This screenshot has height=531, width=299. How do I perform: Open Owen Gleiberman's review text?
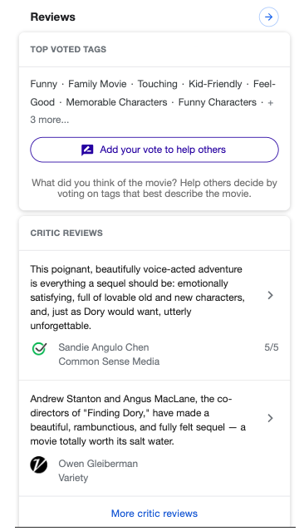(x=138, y=420)
